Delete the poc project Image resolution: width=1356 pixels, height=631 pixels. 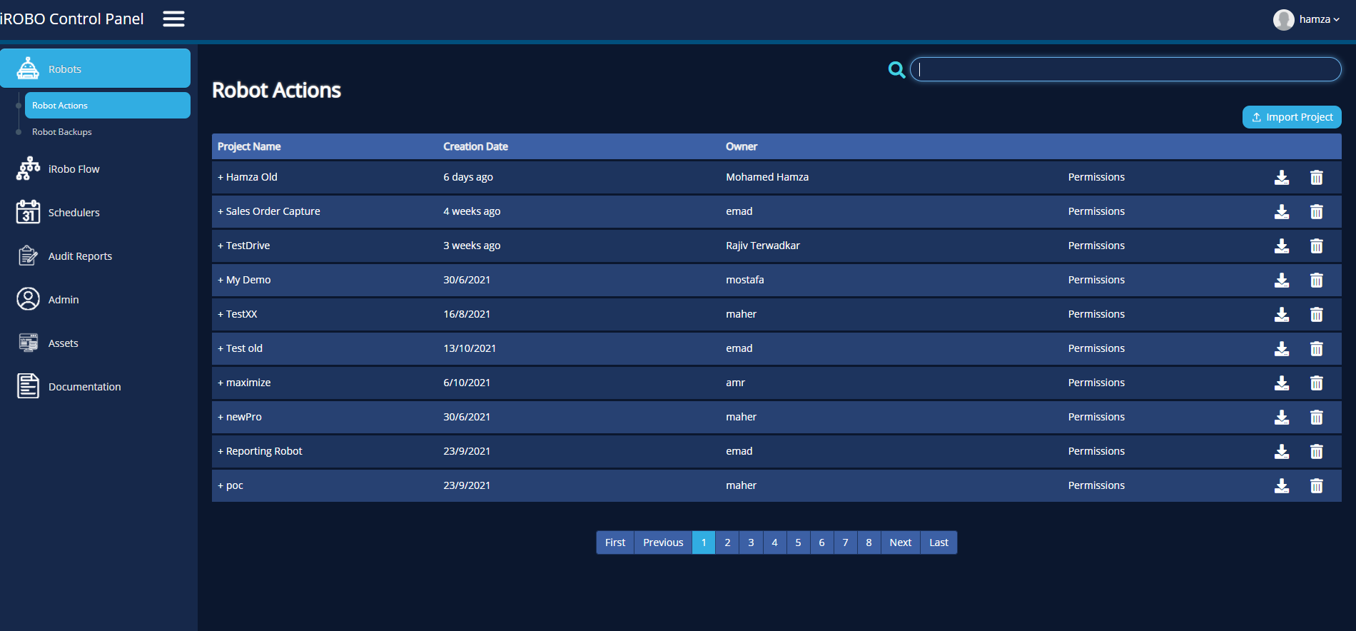click(x=1316, y=486)
